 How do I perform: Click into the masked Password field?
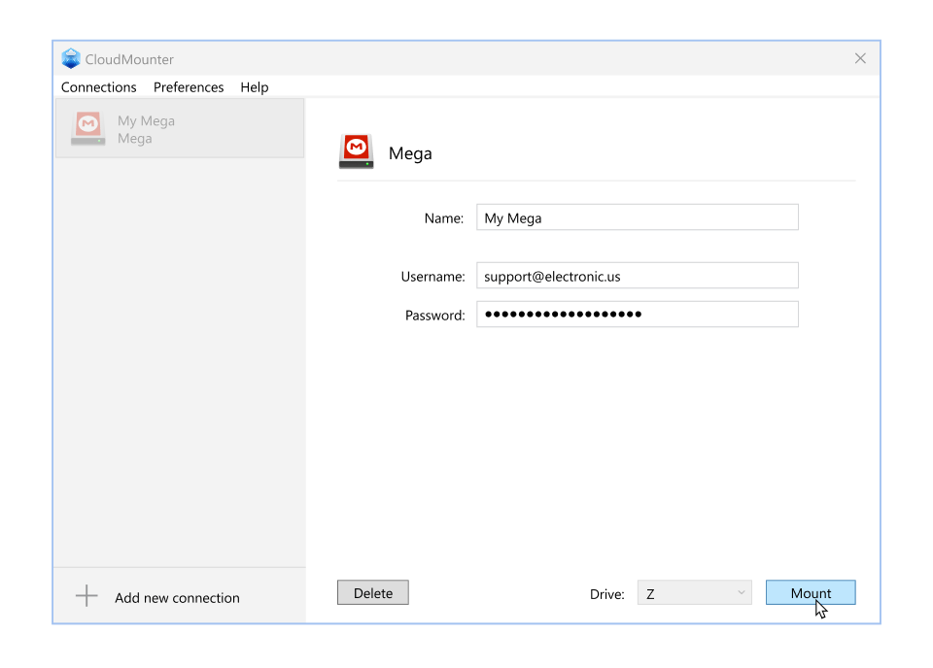coord(637,315)
